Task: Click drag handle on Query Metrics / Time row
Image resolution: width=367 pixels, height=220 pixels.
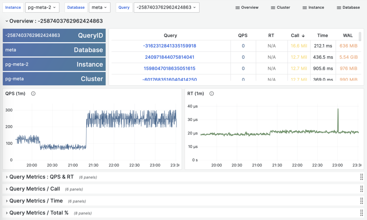Action: [x=361, y=201]
